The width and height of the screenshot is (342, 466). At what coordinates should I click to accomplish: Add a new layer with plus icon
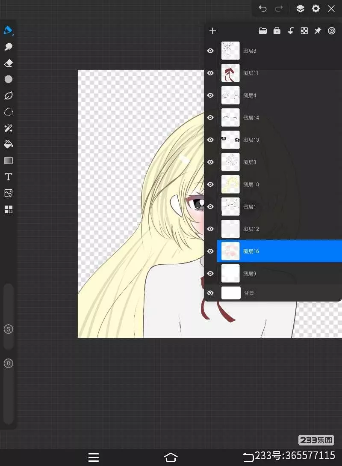(x=212, y=31)
